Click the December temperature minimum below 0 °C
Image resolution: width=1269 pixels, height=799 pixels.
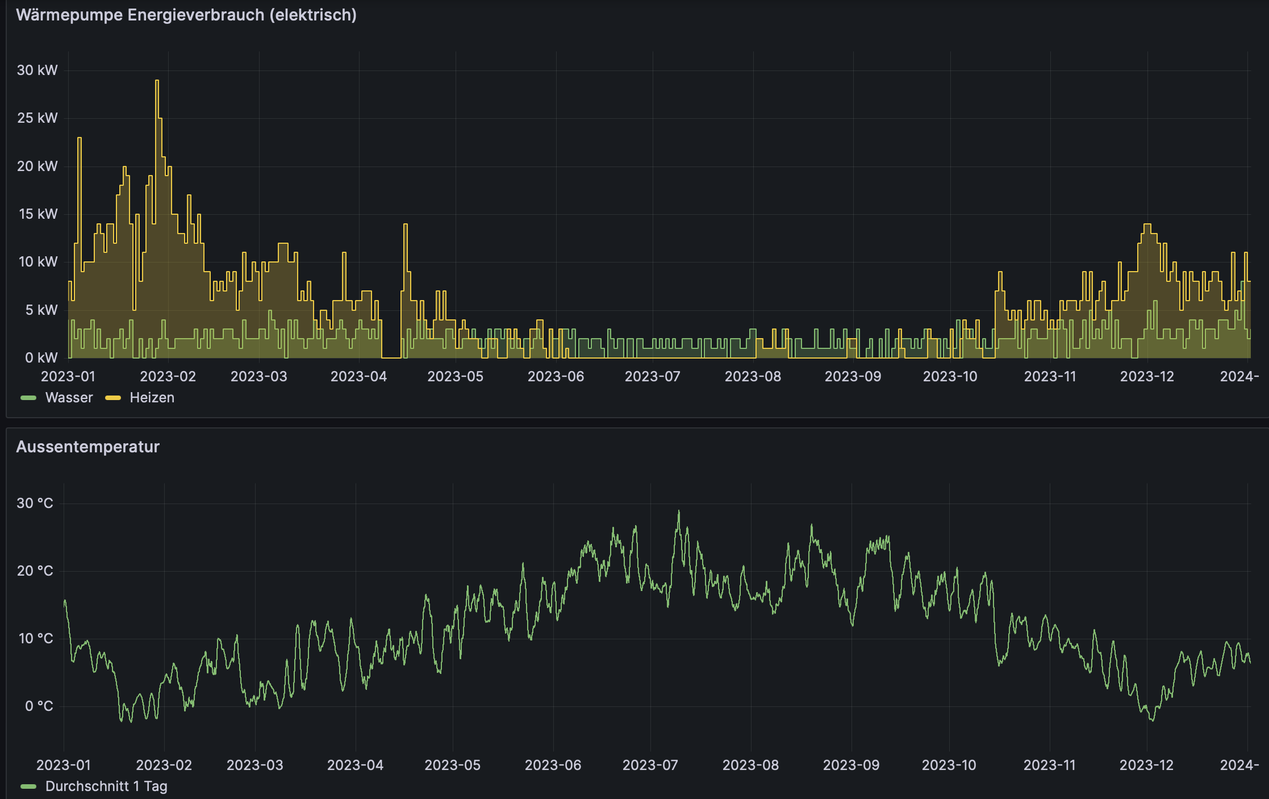tap(1152, 720)
